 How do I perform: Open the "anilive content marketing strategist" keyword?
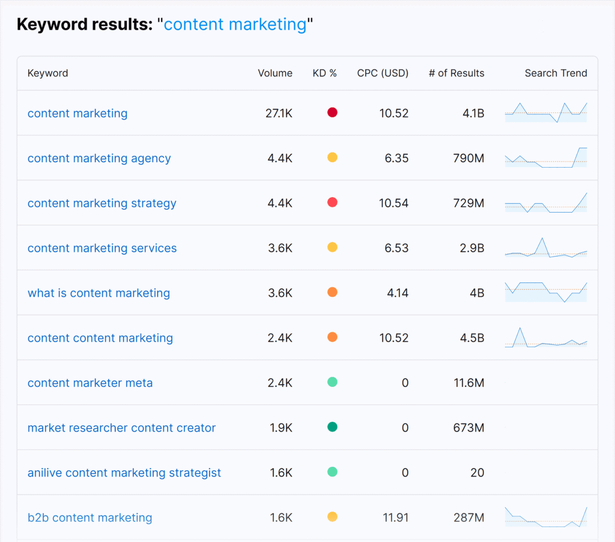(x=124, y=473)
